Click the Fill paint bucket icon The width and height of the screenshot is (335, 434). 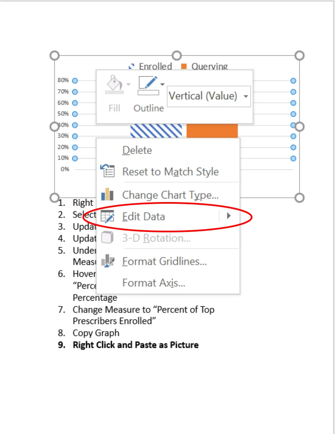click(x=114, y=85)
